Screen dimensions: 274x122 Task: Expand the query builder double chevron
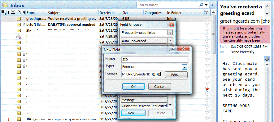pyautogui.click(x=212, y=5)
